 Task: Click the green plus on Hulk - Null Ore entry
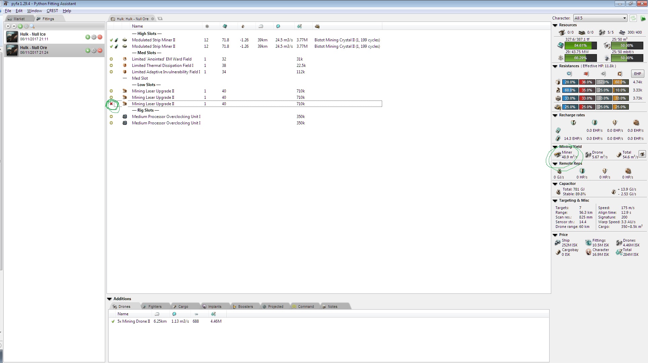click(x=88, y=51)
